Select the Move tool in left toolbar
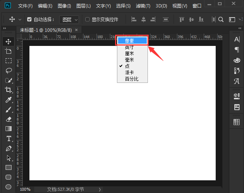Viewport: 244px width, 193px height. 9,42
